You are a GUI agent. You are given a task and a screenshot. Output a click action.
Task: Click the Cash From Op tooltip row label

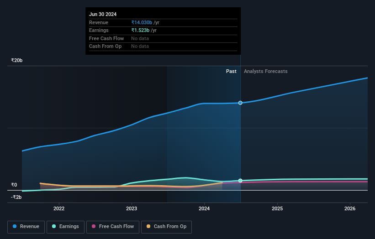pyautogui.click(x=105, y=47)
